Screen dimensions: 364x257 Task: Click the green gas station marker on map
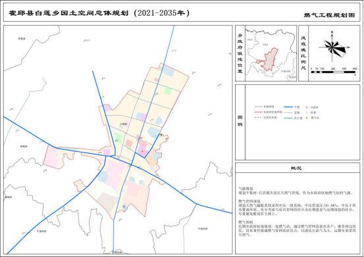click(161, 134)
